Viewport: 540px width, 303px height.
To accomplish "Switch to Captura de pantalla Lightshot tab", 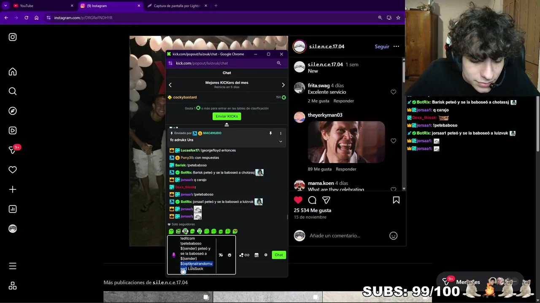I will pyautogui.click(x=177, y=6).
